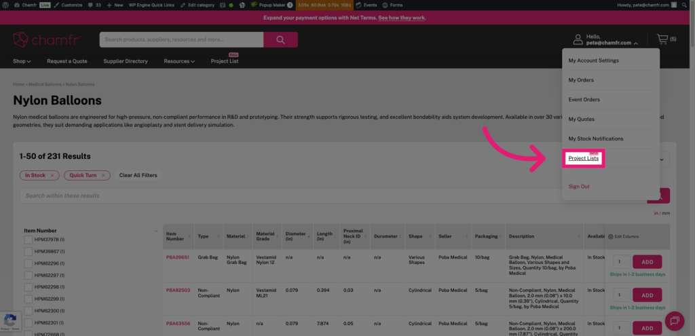Viewport: 695px width, 336px height.
Task: Open the sort dropdown right of the results count
Action: [662, 160]
